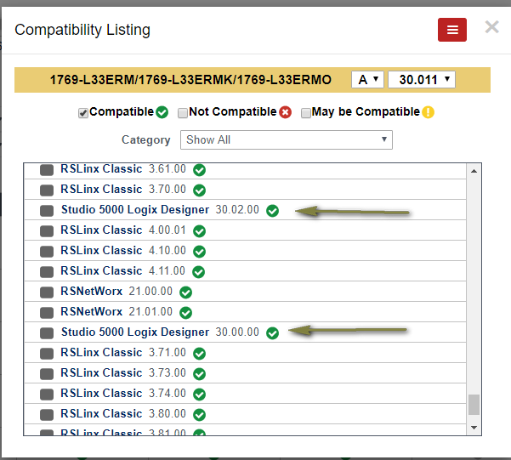Open RSLinx Classic 3.74.00 link
511x460 pixels.
101,393
